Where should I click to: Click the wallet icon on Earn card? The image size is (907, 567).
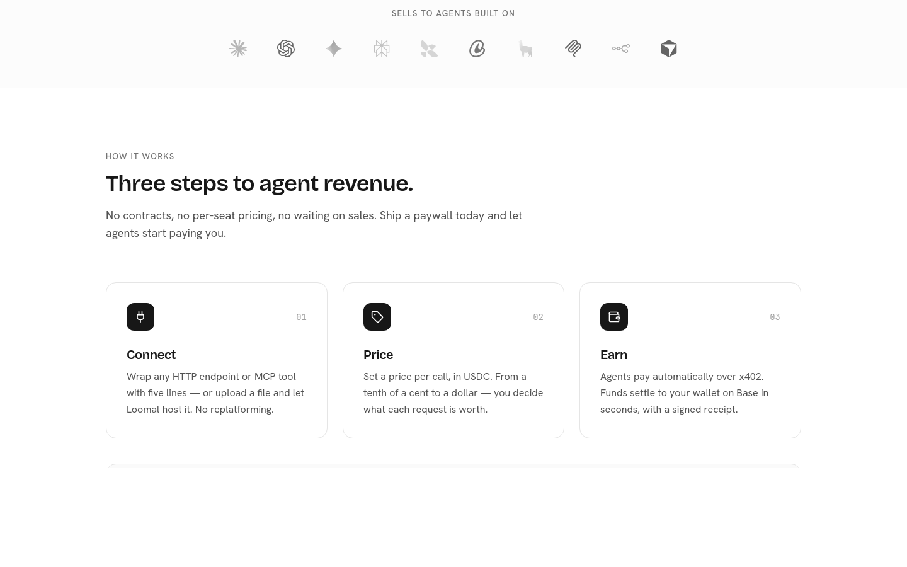614,317
